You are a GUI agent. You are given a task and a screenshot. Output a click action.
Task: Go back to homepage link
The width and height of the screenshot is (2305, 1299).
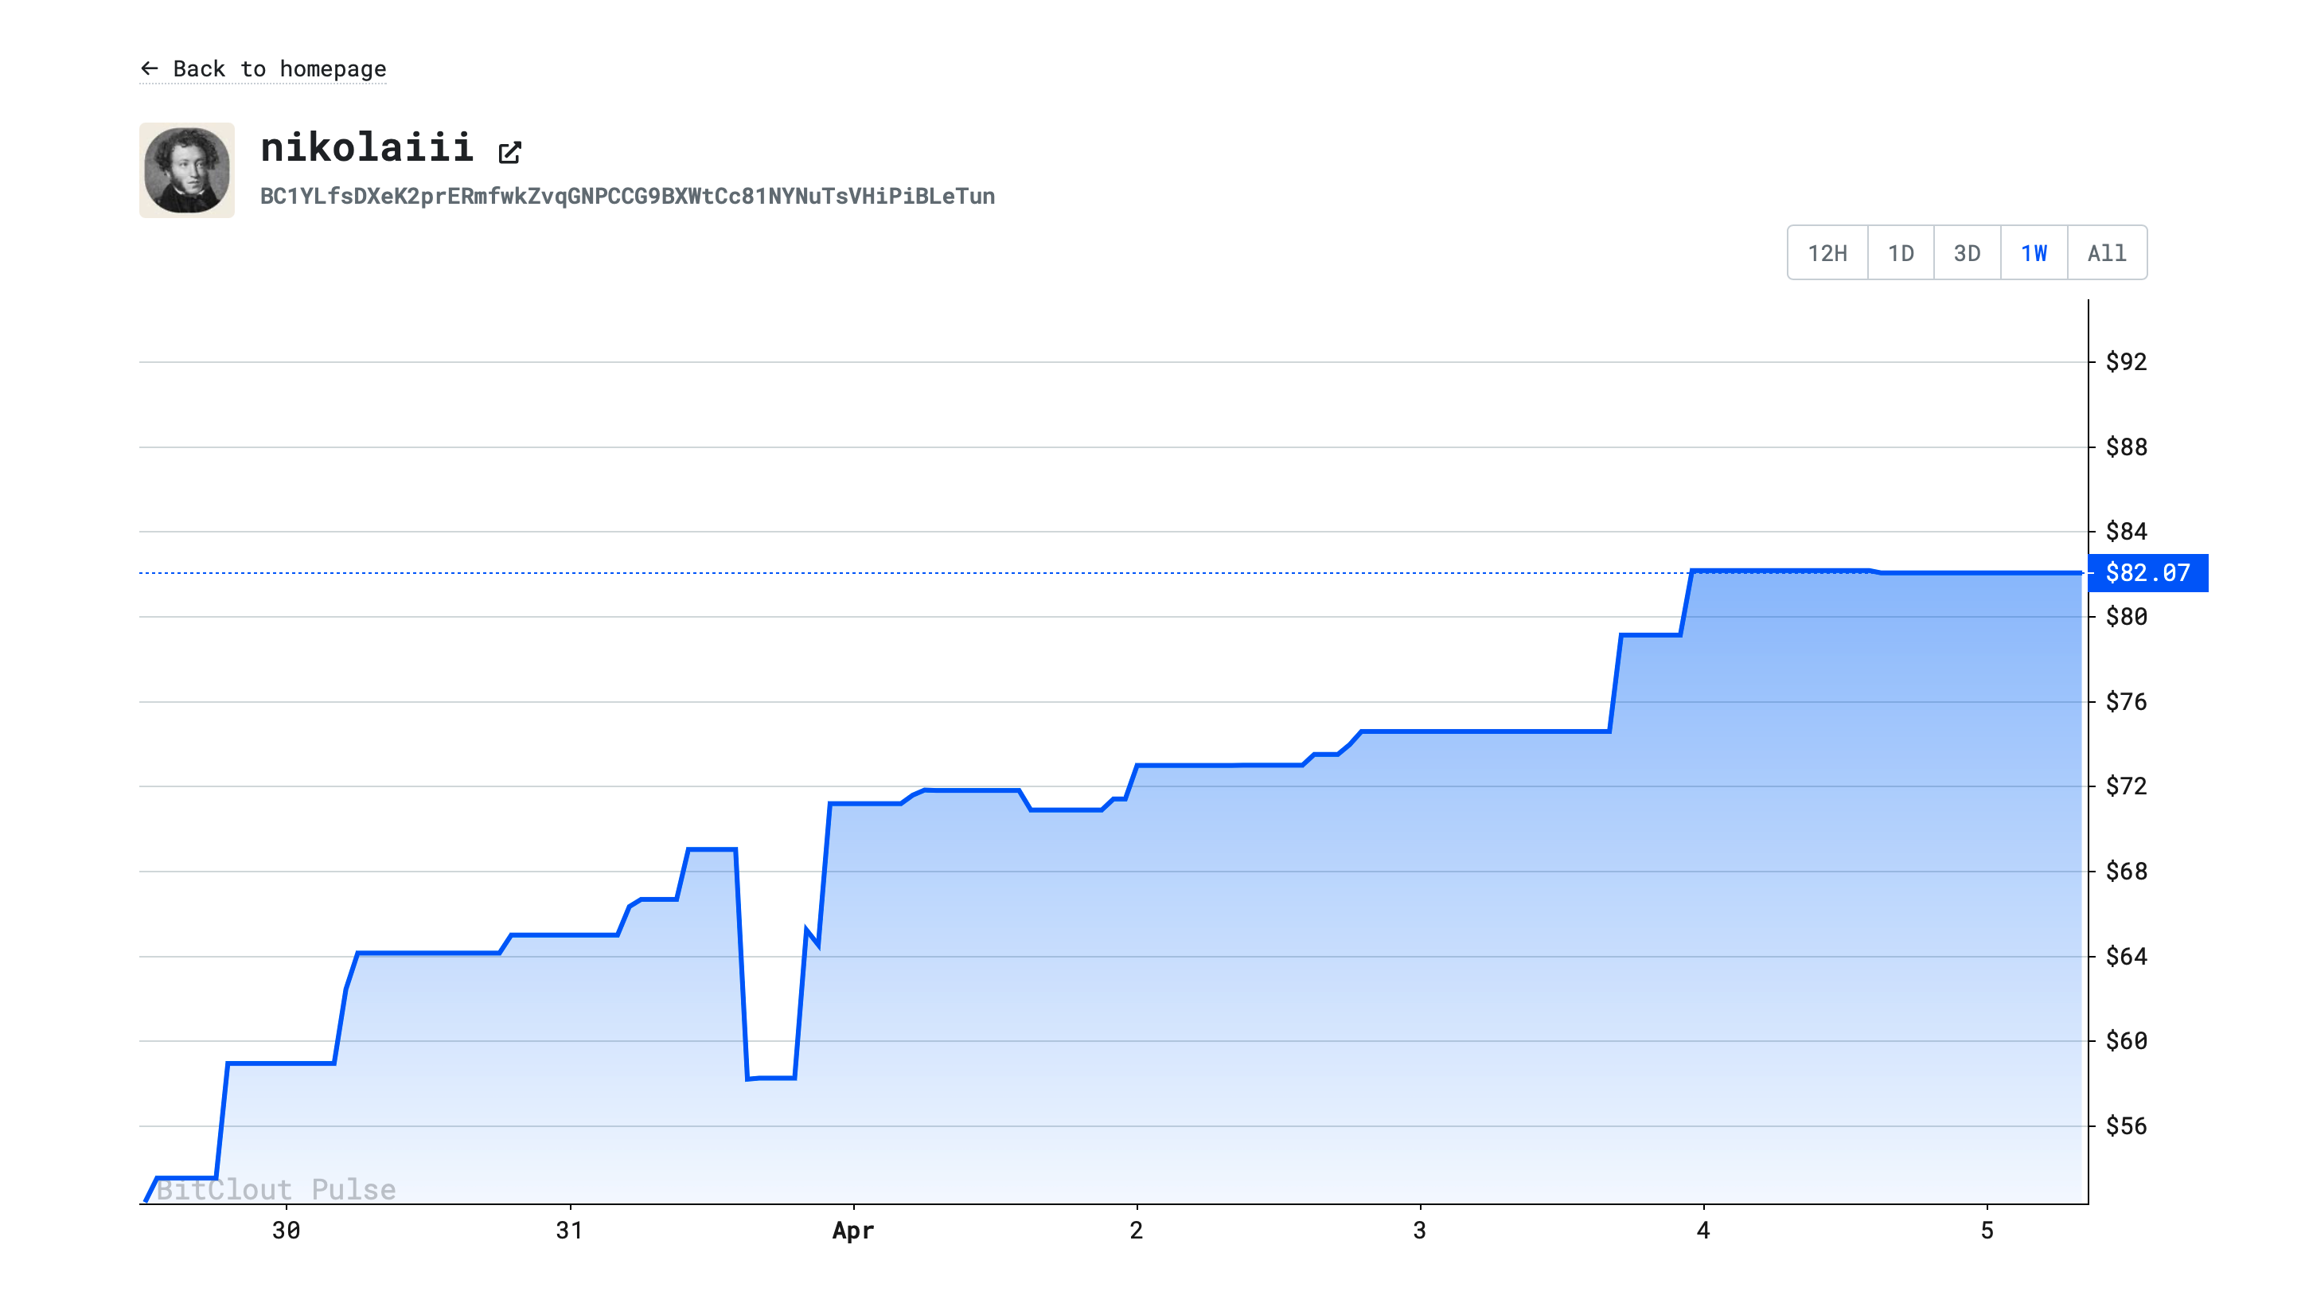coord(279,69)
